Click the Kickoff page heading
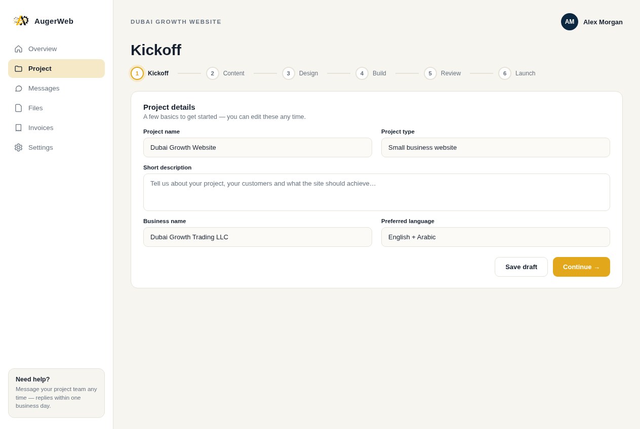 [156, 50]
